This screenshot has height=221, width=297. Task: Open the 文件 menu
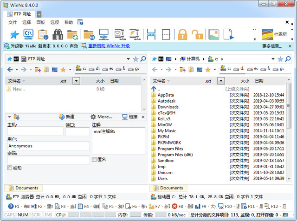[13, 22]
